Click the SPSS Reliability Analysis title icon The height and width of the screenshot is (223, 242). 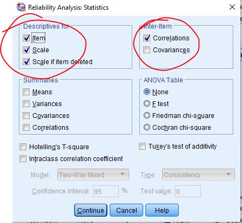pos(21,7)
